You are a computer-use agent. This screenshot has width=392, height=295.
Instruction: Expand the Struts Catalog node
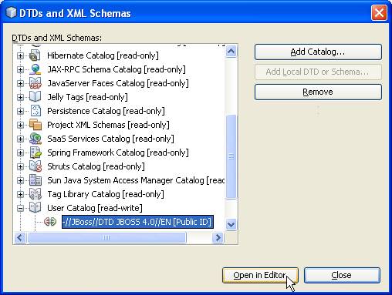[x=20, y=166]
